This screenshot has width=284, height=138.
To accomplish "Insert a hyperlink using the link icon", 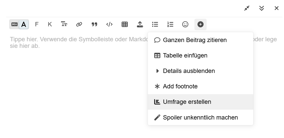I will [79, 24].
